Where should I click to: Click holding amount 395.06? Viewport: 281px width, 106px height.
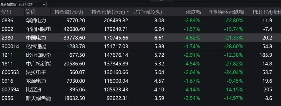tap(77, 90)
